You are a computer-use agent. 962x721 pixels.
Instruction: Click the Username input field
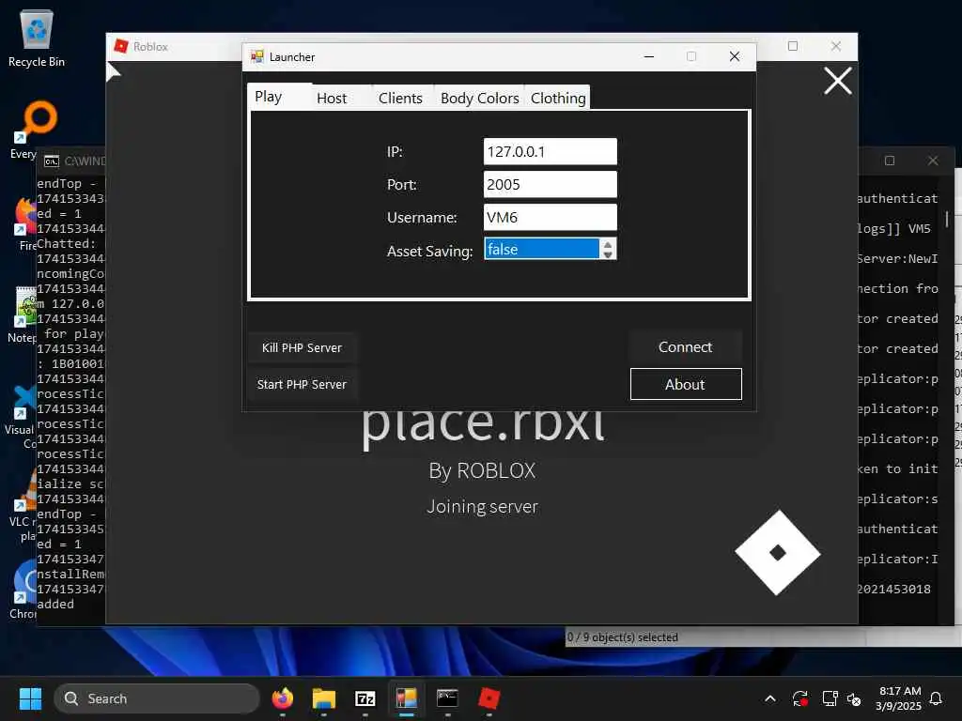click(550, 217)
